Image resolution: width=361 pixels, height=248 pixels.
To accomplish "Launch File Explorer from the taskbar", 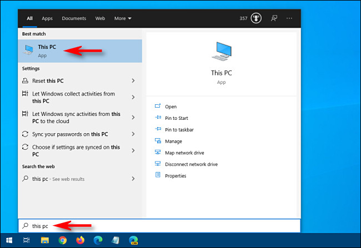I will click(44, 240).
